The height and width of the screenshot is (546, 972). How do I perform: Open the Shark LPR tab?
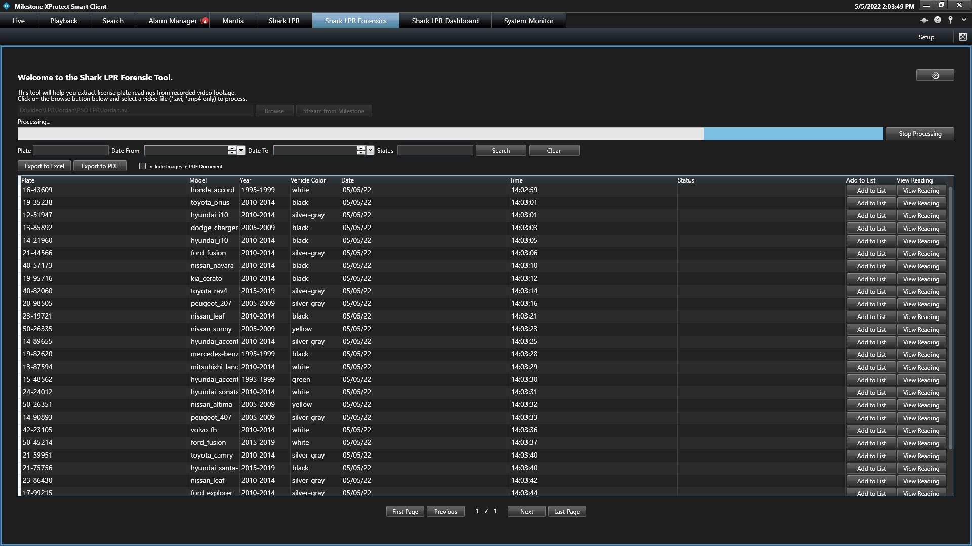pyautogui.click(x=284, y=21)
